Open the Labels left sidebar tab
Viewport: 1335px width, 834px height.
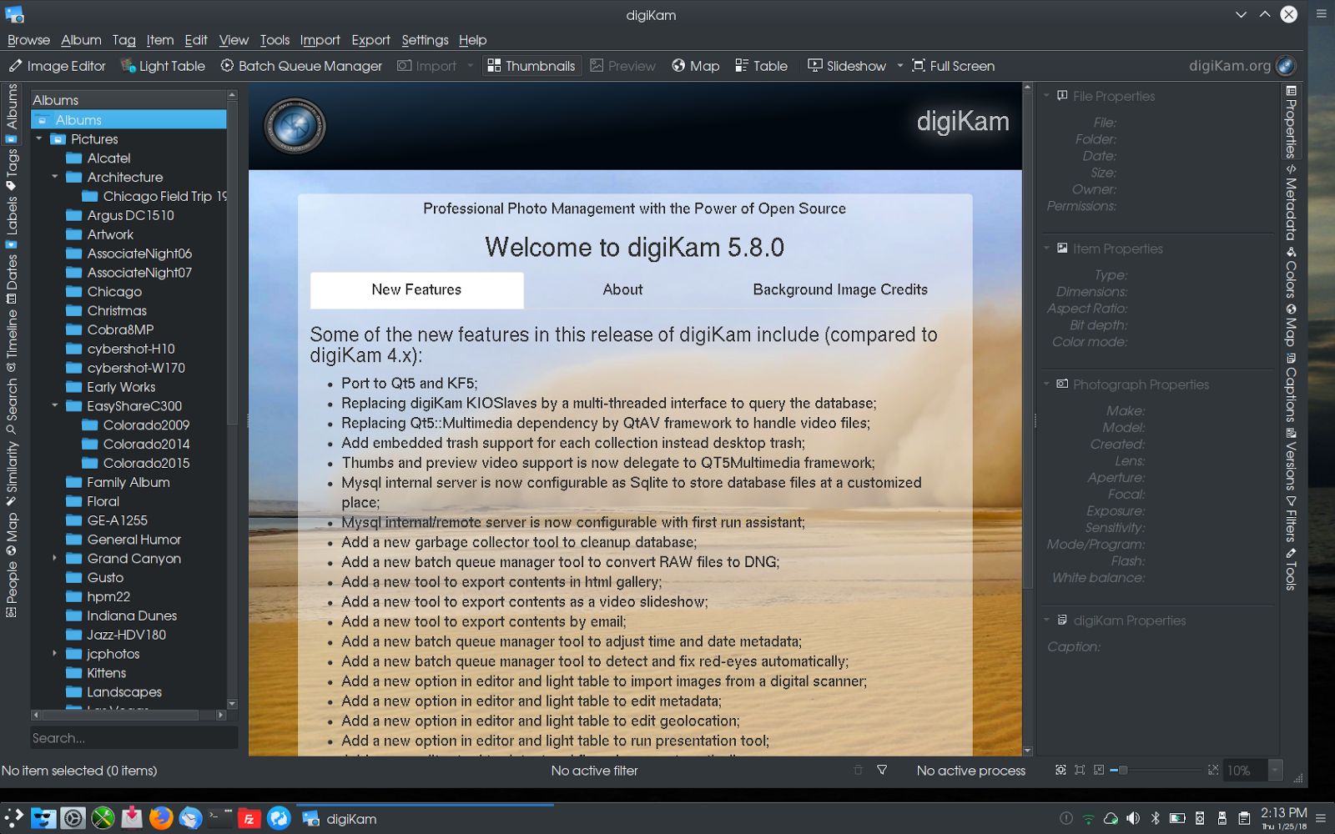click(12, 223)
